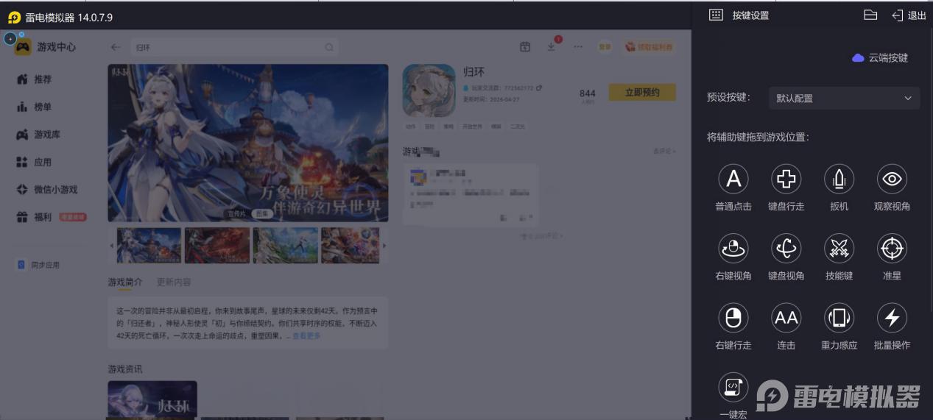Image resolution: width=933 pixels, height=420 pixels.
Task: Click the 立即预约 reserve button
Action: [x=641, y=93]
